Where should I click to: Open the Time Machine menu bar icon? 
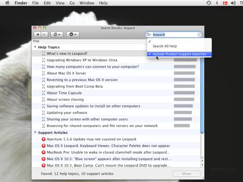tap(209, 3)
